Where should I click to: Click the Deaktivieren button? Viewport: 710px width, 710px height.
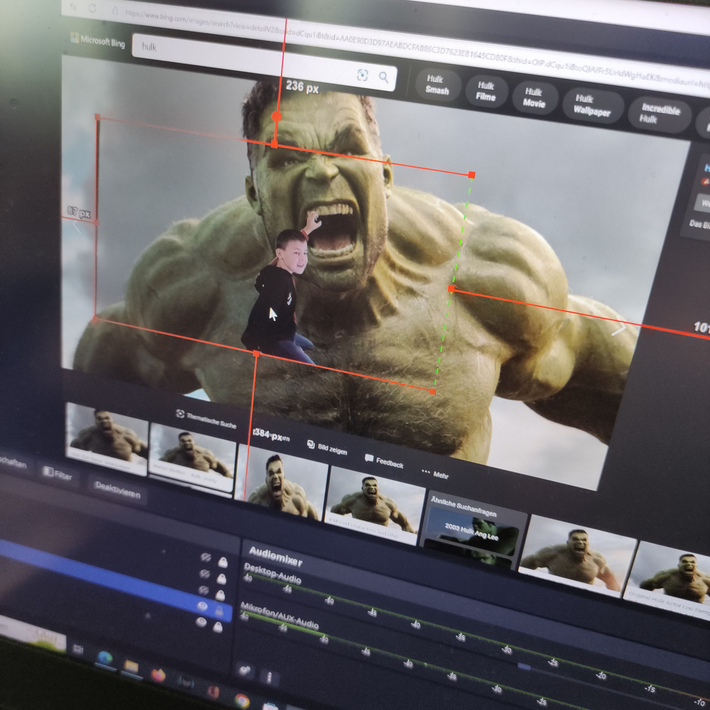point(118,490)
